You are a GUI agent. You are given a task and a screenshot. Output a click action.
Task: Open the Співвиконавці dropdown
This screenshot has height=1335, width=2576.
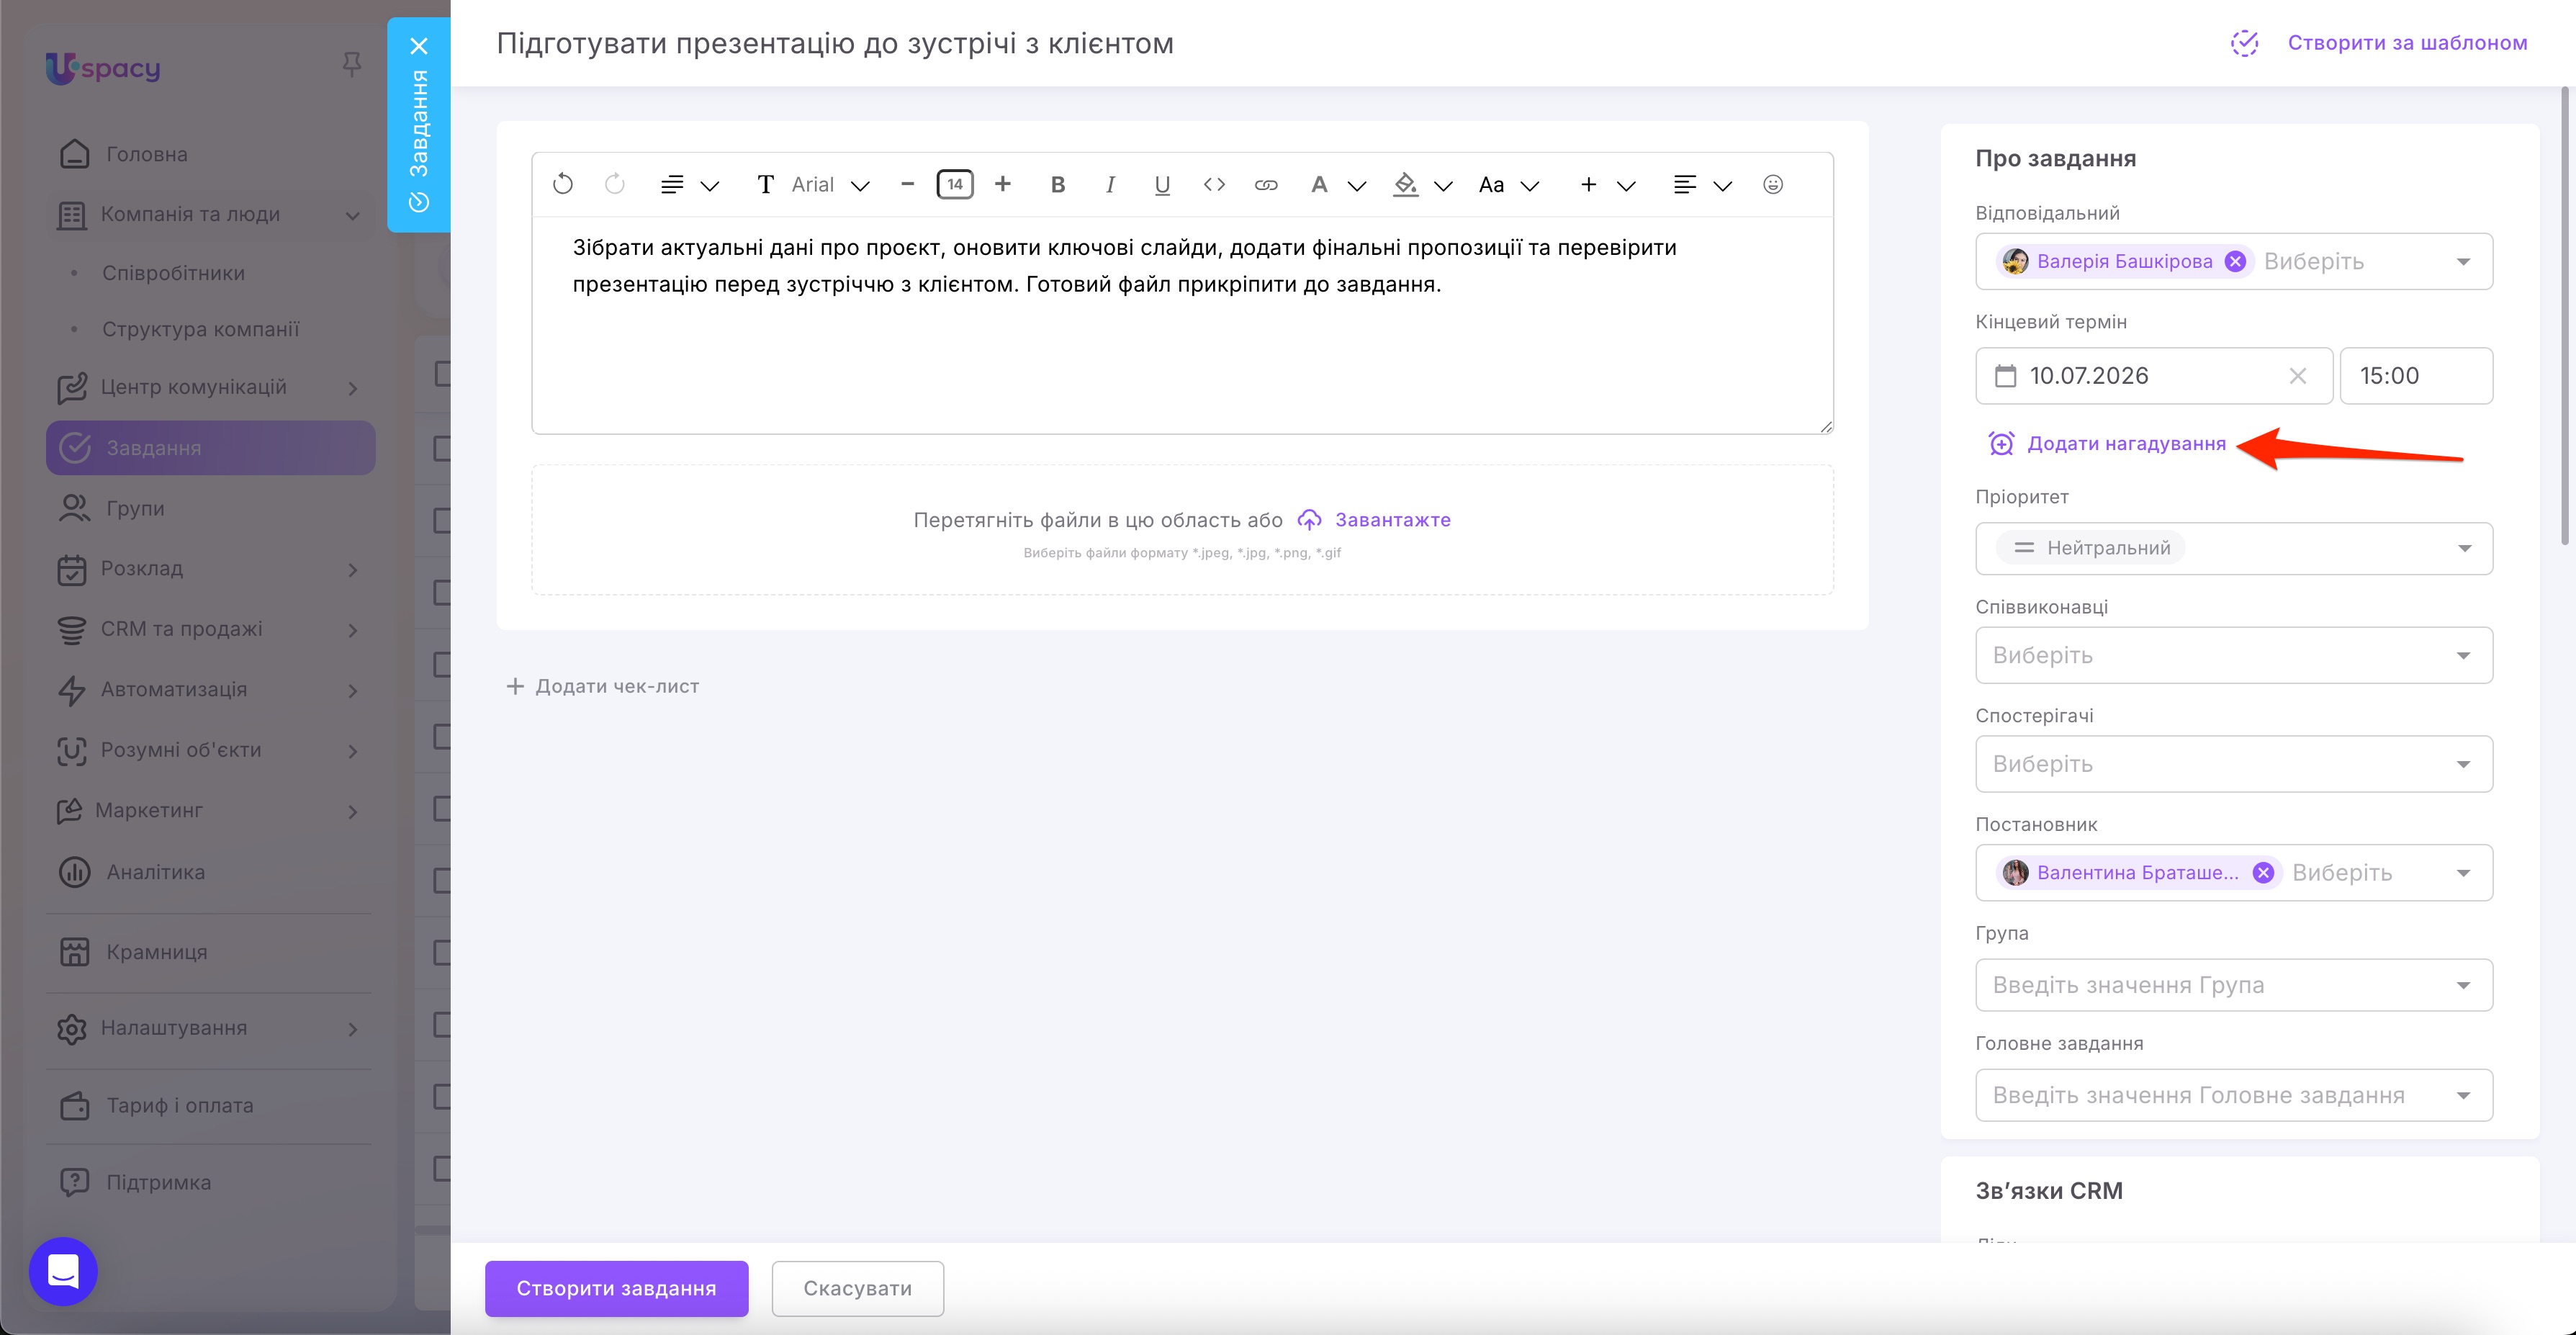tap(2233, 655)
